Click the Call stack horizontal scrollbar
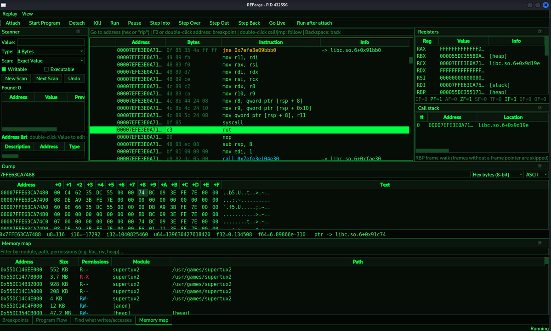This screenshot has height=331, width=551. [x=432, y=151]
